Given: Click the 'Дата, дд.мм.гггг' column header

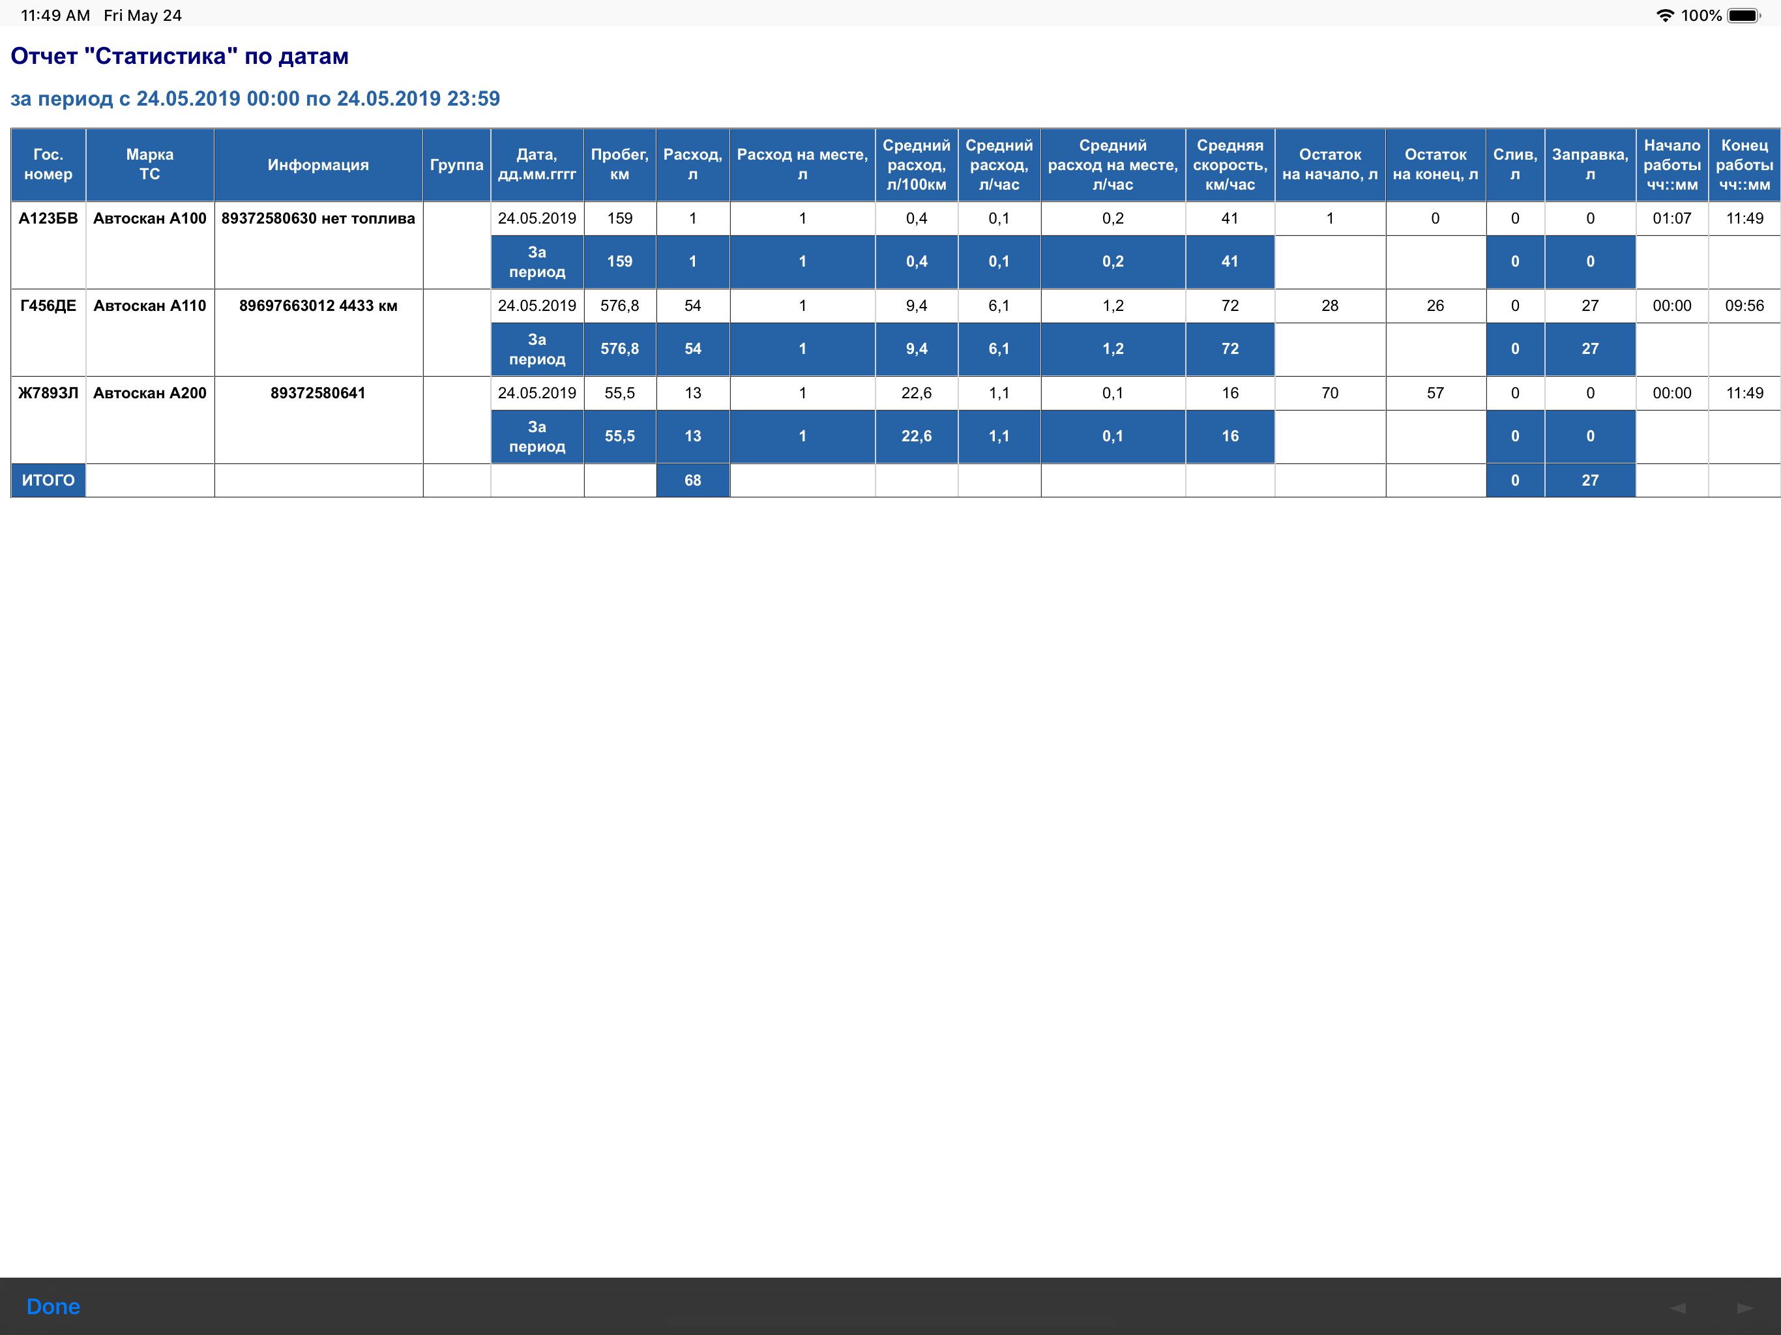Looking at the screenshot, I should tap(537, 164).
